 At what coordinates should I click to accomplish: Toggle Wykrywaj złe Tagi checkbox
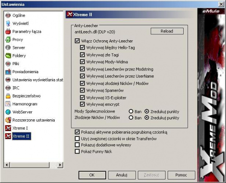click(82, 55)
